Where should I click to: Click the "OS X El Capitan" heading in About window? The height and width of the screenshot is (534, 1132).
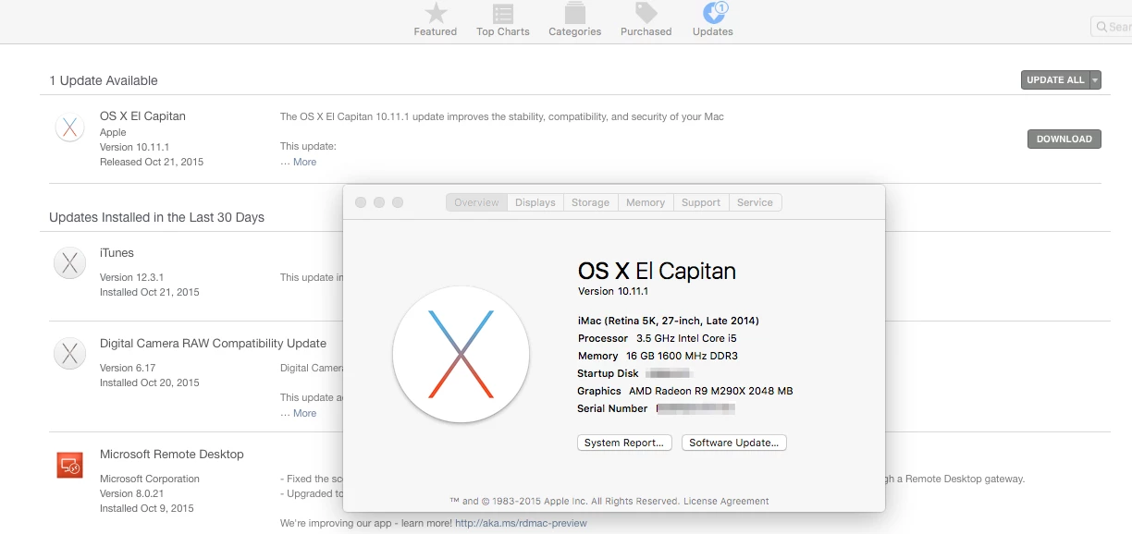coord(657,271)
